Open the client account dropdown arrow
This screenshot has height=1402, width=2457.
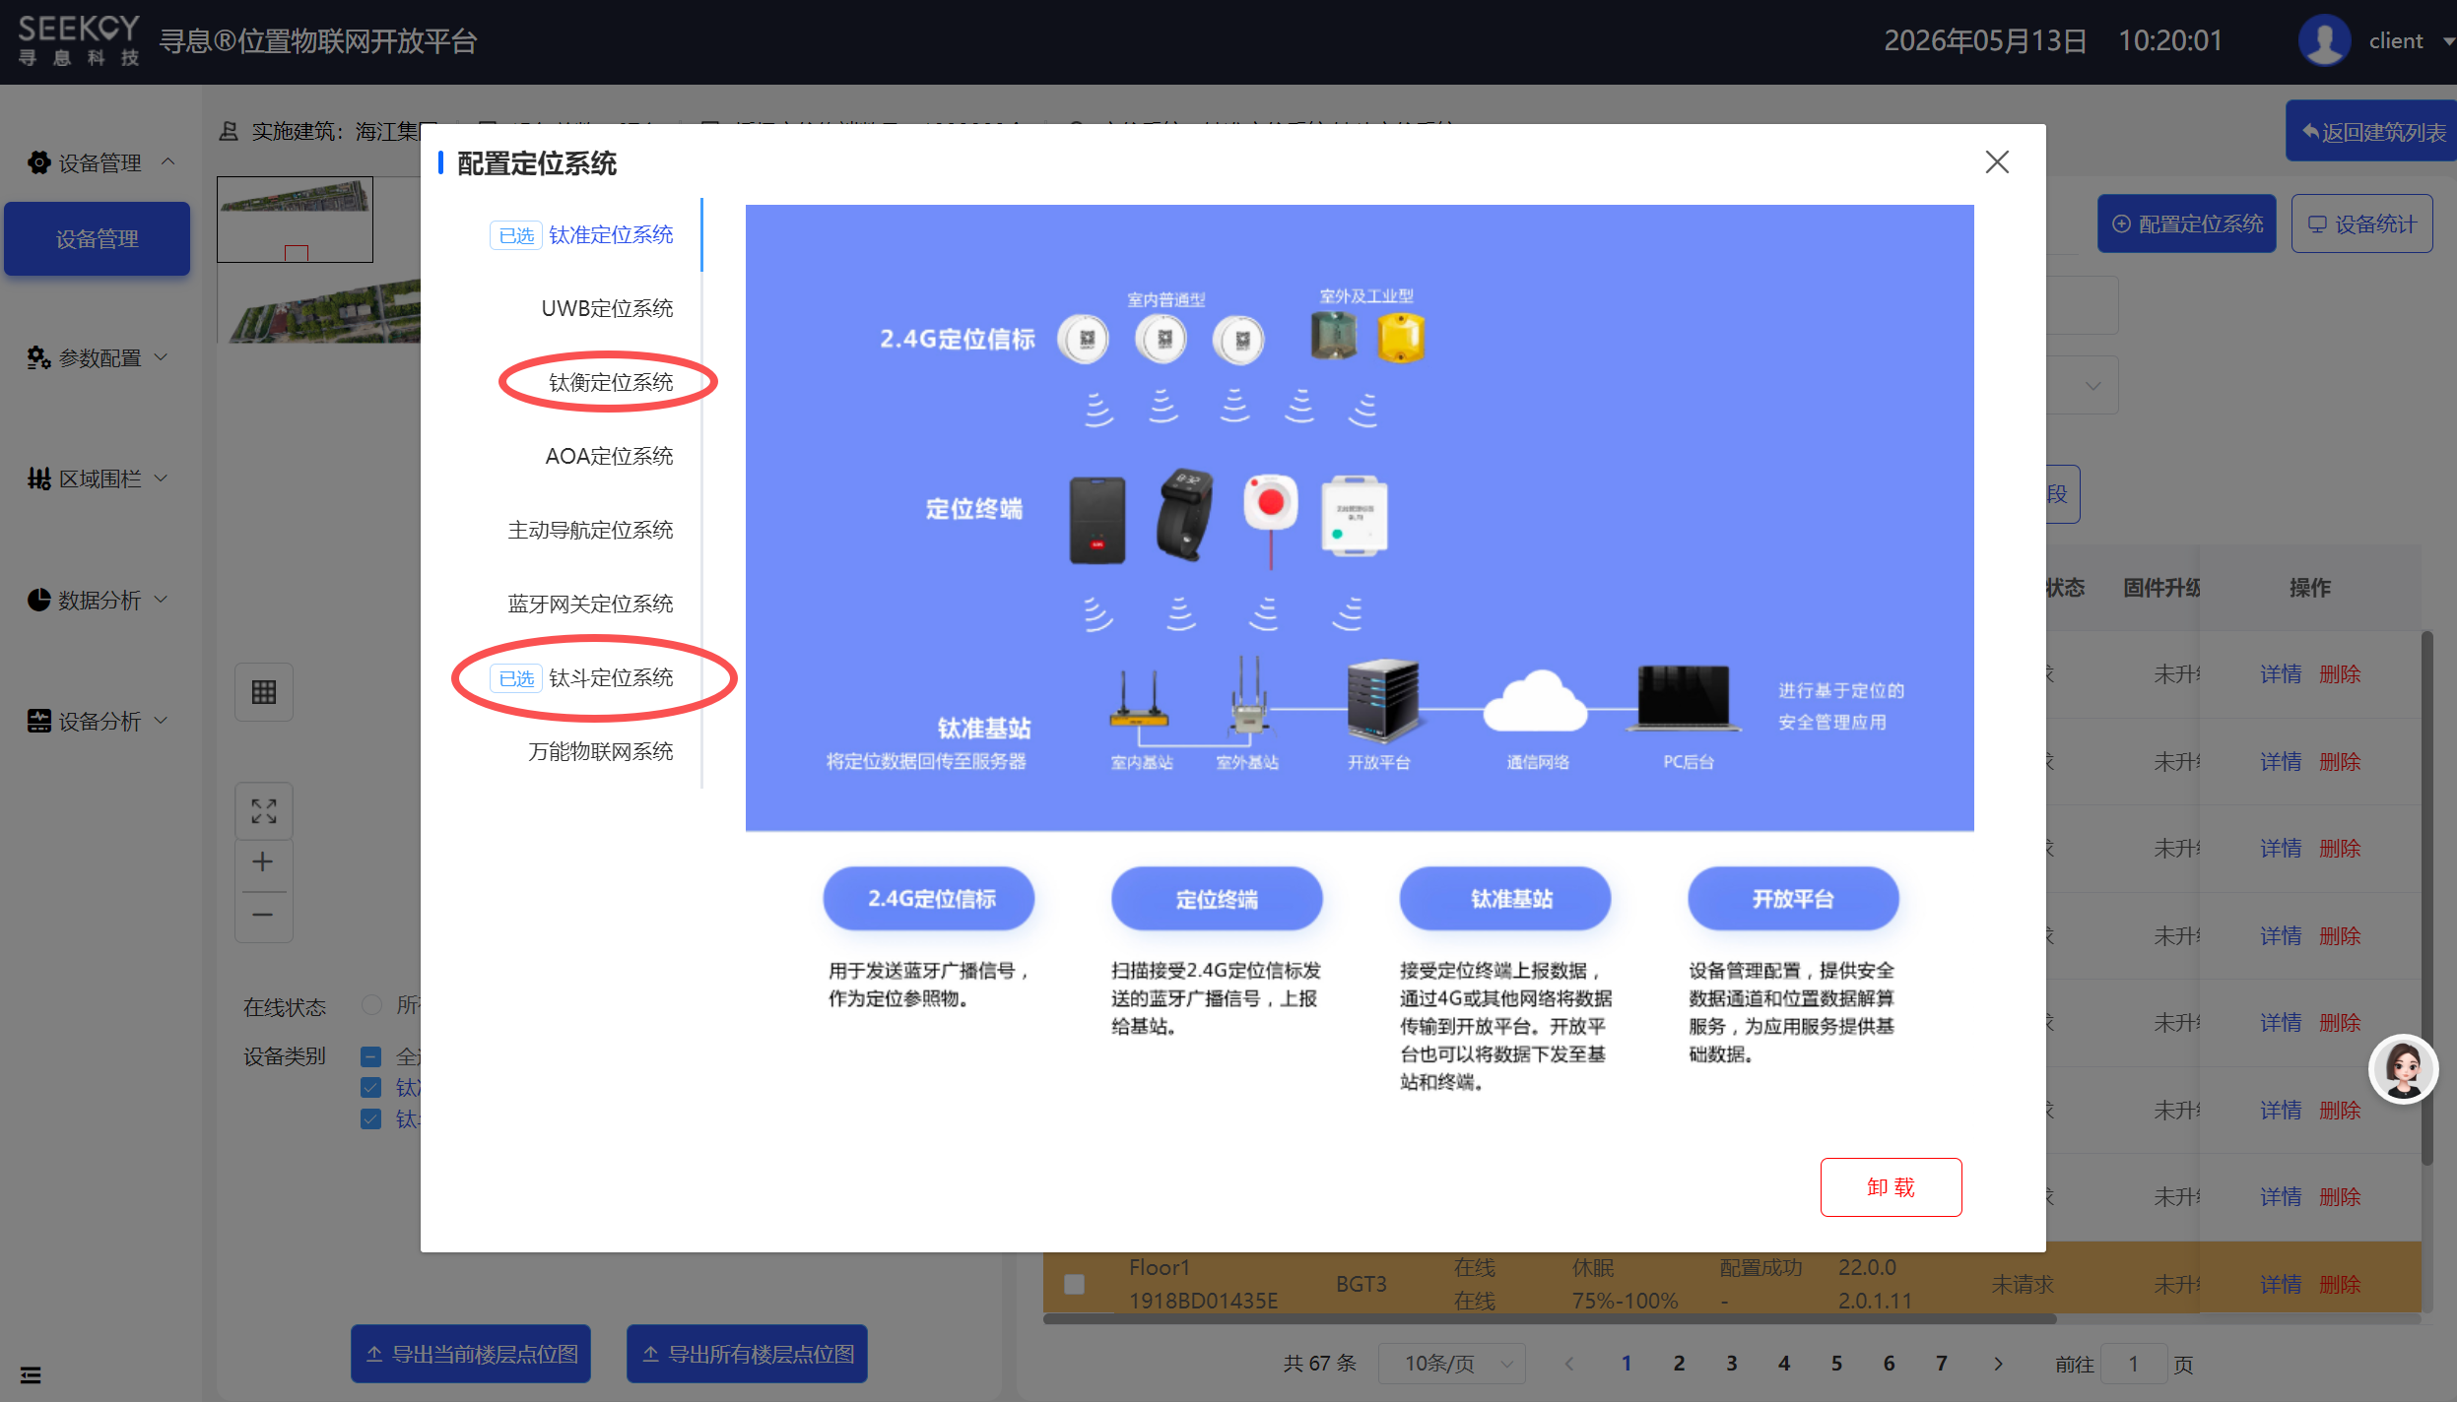[x=2447, y=41]
